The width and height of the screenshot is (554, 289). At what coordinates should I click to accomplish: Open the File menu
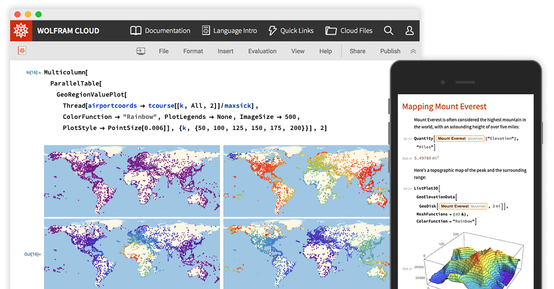[x=163, y=51]
